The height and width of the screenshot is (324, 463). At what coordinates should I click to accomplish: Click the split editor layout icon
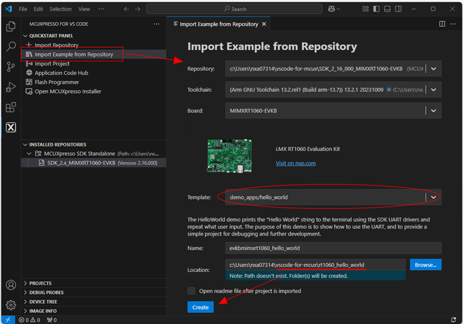[x=442, y=24]
